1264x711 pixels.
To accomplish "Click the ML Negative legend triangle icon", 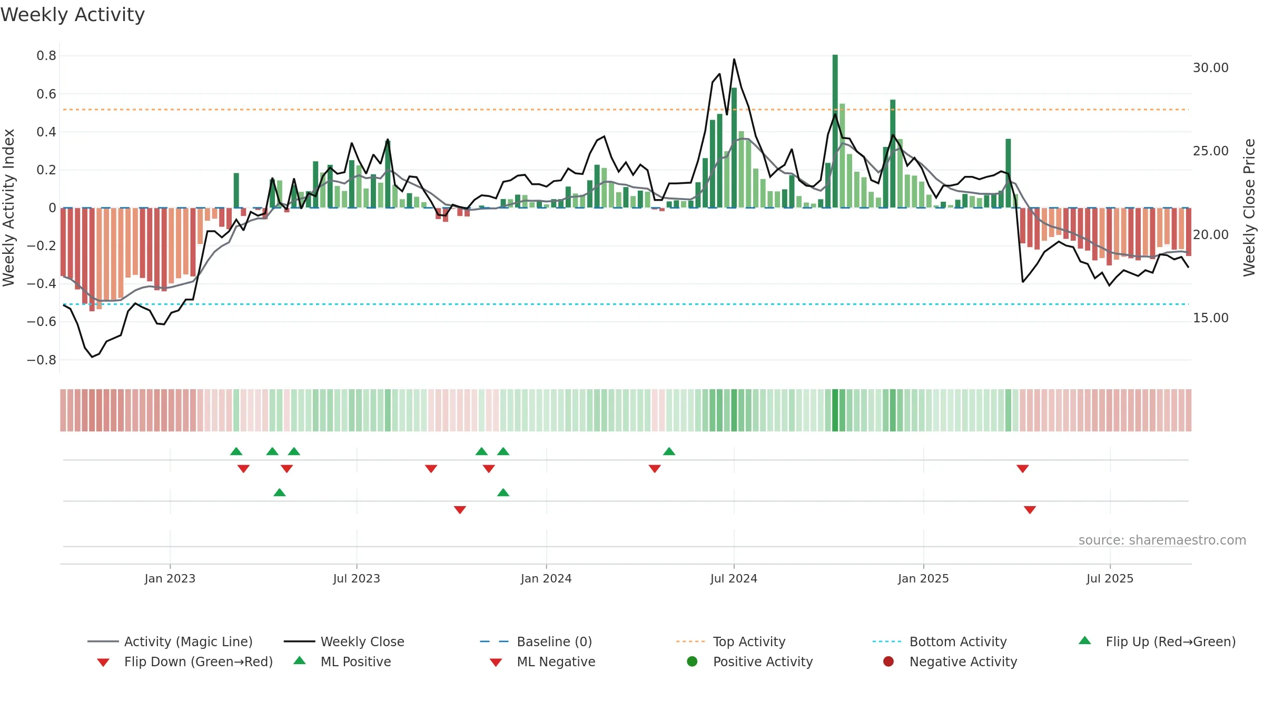I will (x=496, y=663).
